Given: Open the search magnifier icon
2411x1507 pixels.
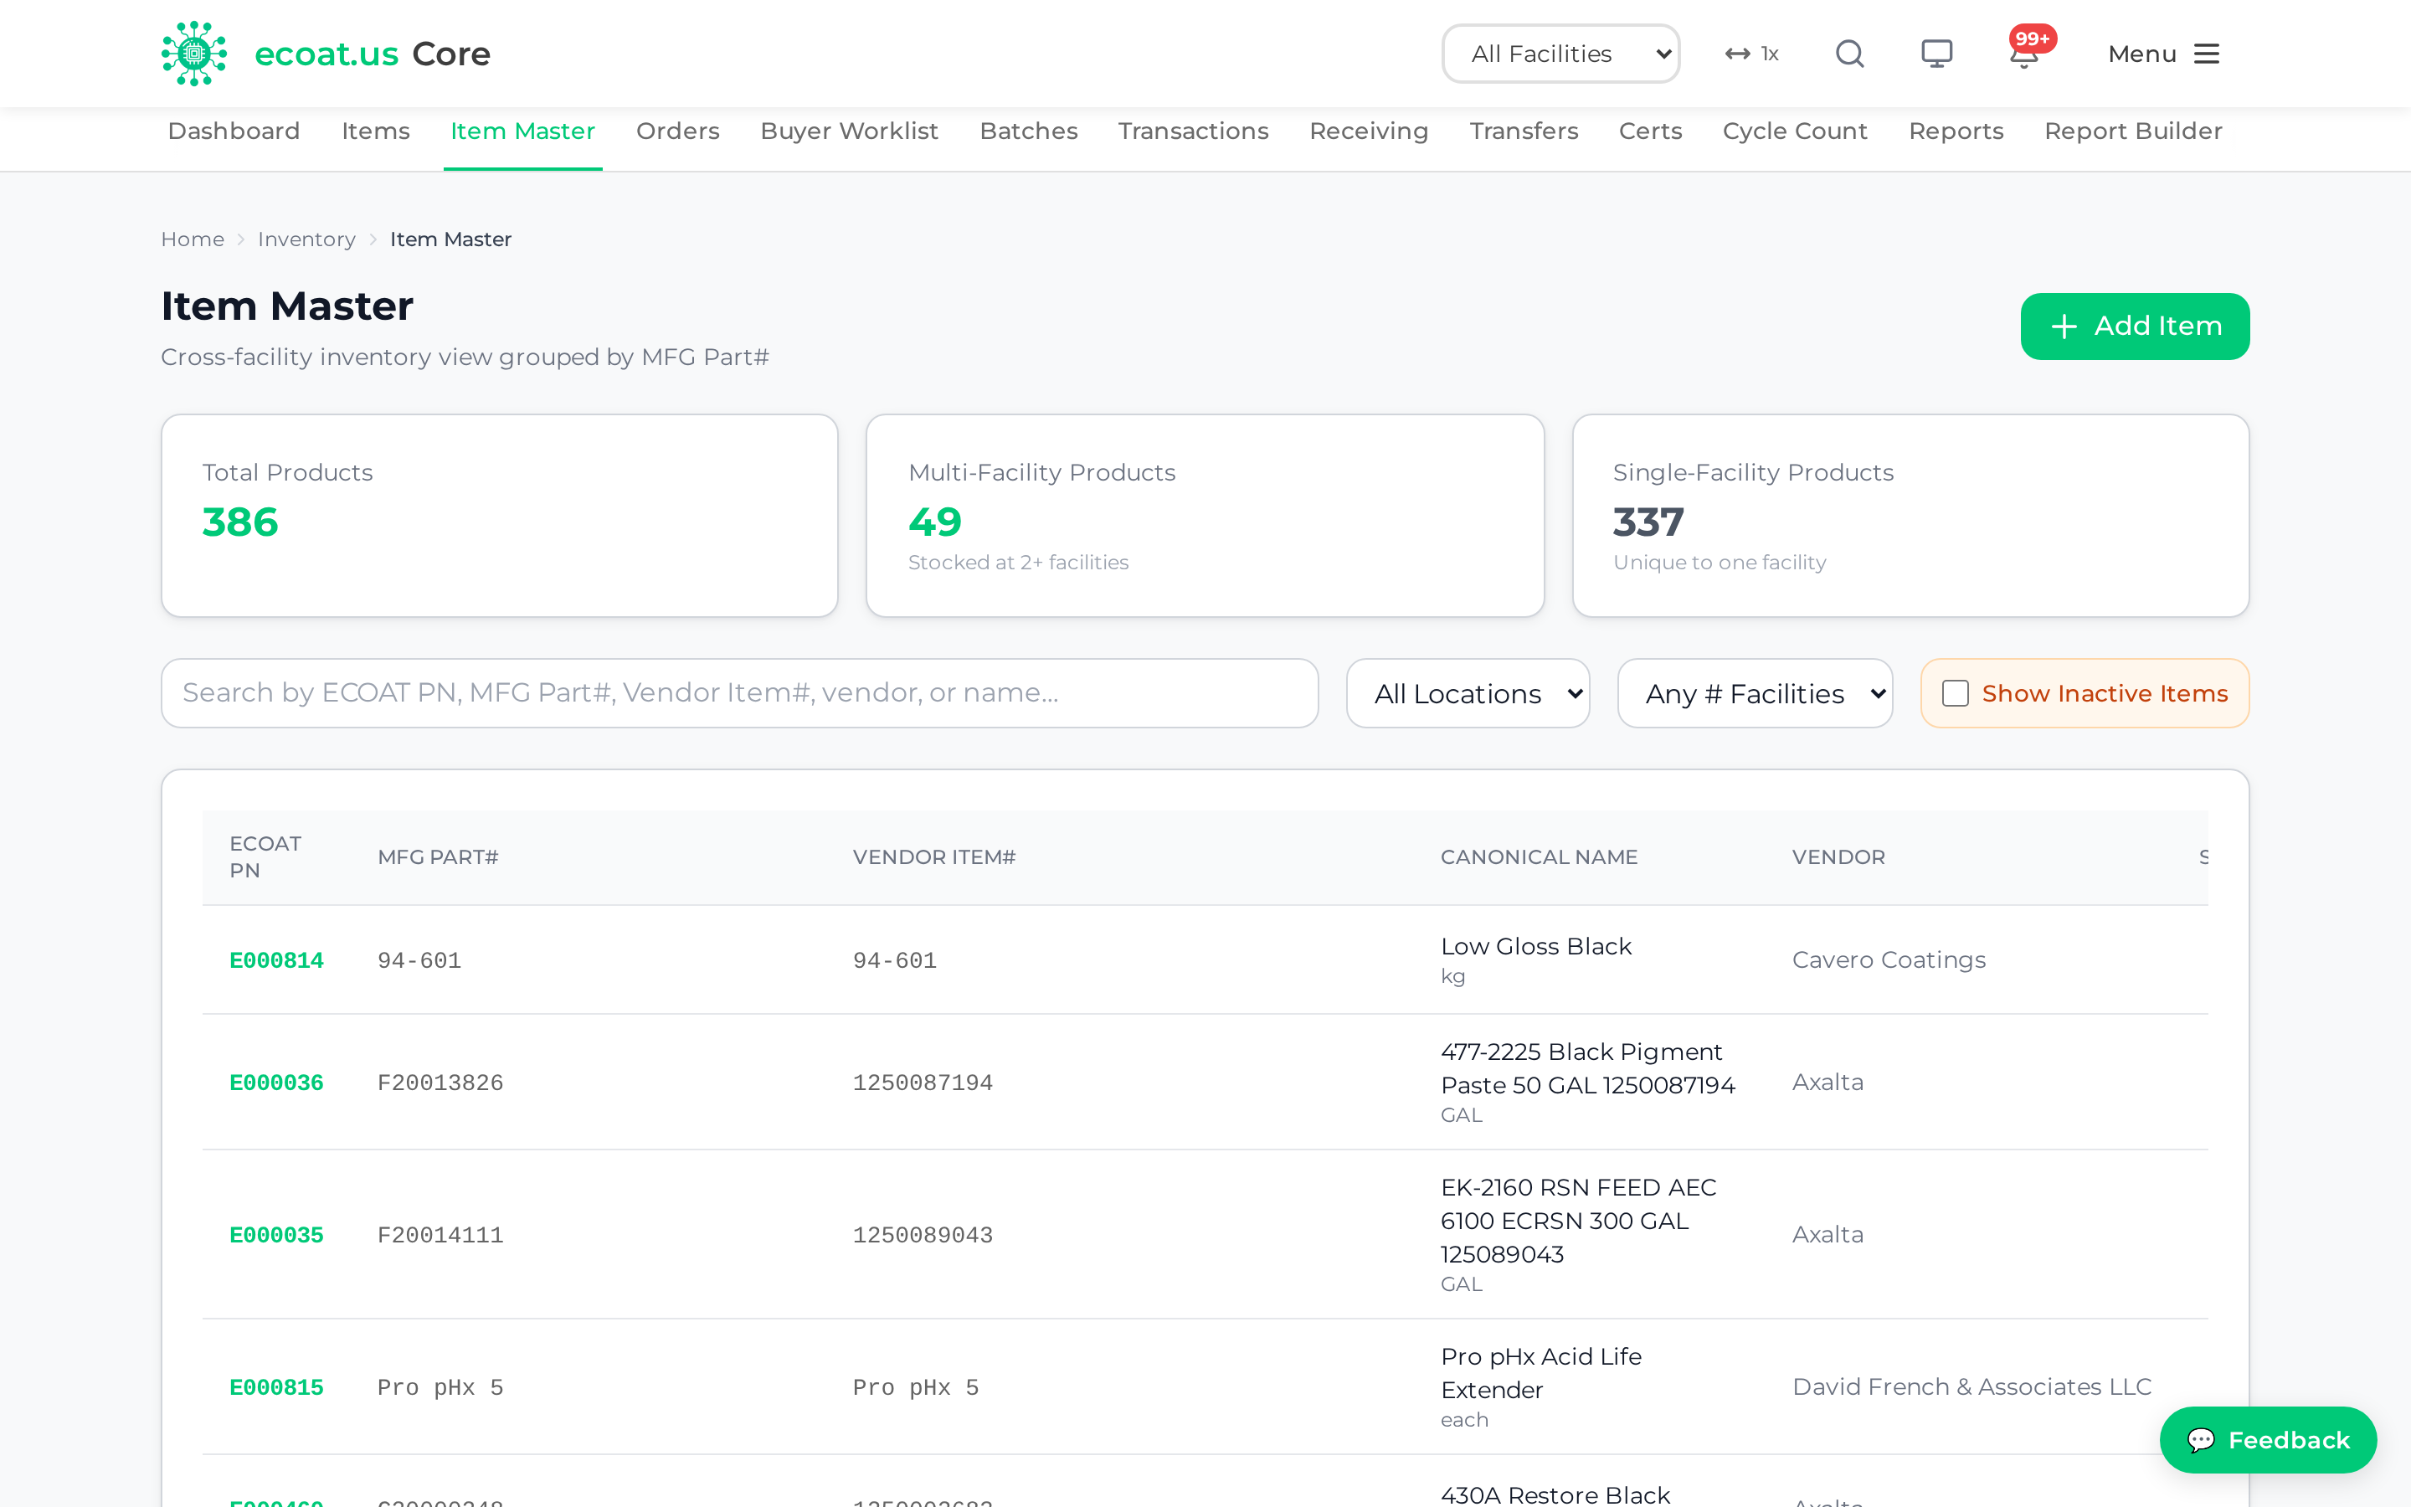Looking at the screenshot, I should (1849, 54).
